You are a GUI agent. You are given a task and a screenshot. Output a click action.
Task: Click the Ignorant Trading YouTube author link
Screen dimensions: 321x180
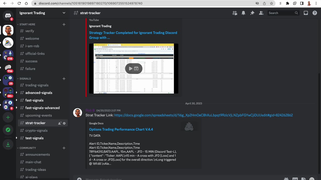[x=100, y=26]
